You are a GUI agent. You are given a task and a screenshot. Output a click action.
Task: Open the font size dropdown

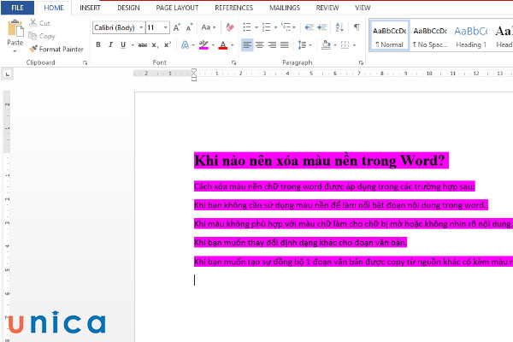[x=166, y=27]
